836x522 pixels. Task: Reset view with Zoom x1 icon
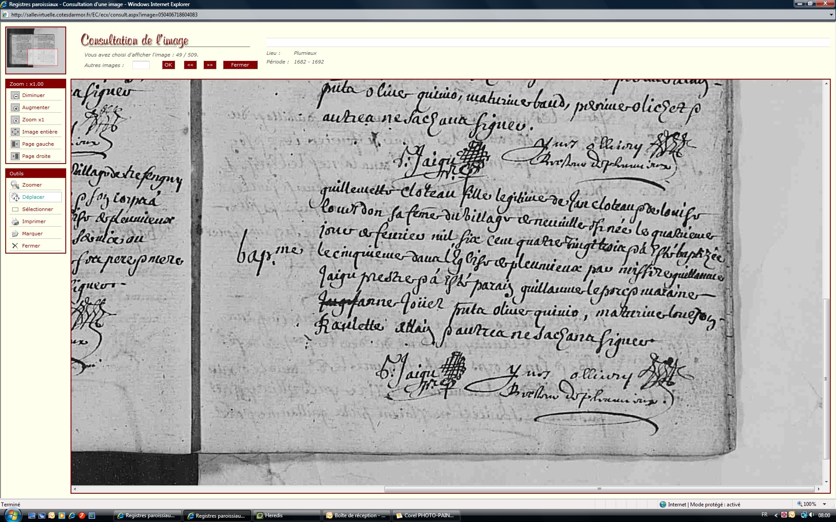click(15, 120)
